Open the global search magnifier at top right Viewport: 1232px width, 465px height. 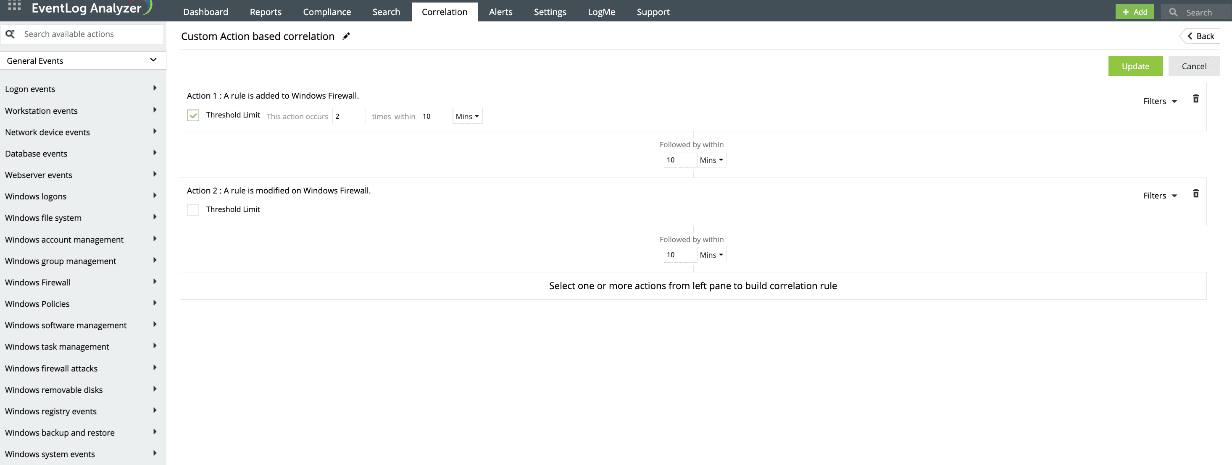[x=1173, y=11]
